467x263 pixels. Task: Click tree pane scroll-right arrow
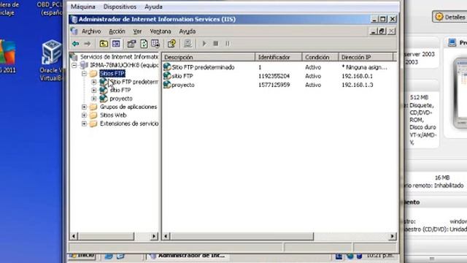[x=154, y=237]
